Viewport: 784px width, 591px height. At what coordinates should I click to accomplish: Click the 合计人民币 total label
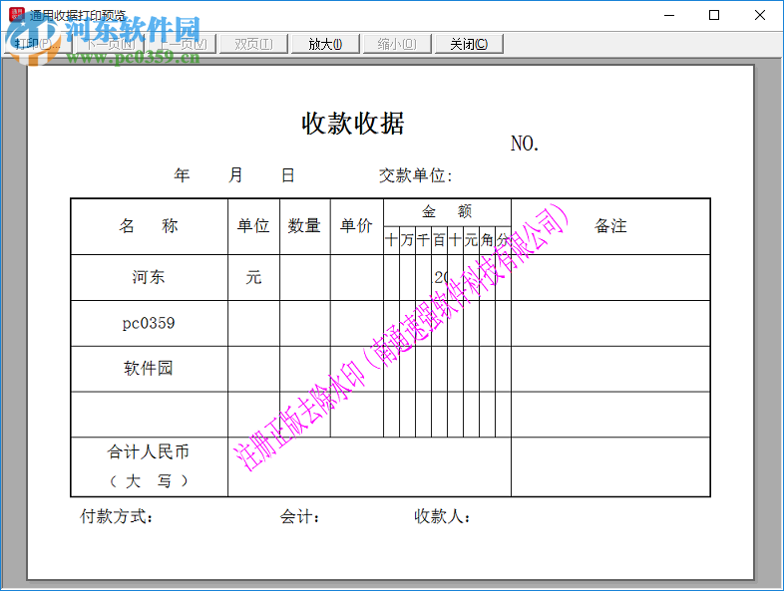[x=149, y=452]
